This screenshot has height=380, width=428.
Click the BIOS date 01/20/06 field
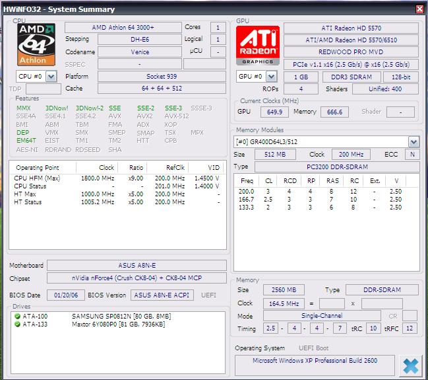66,295
